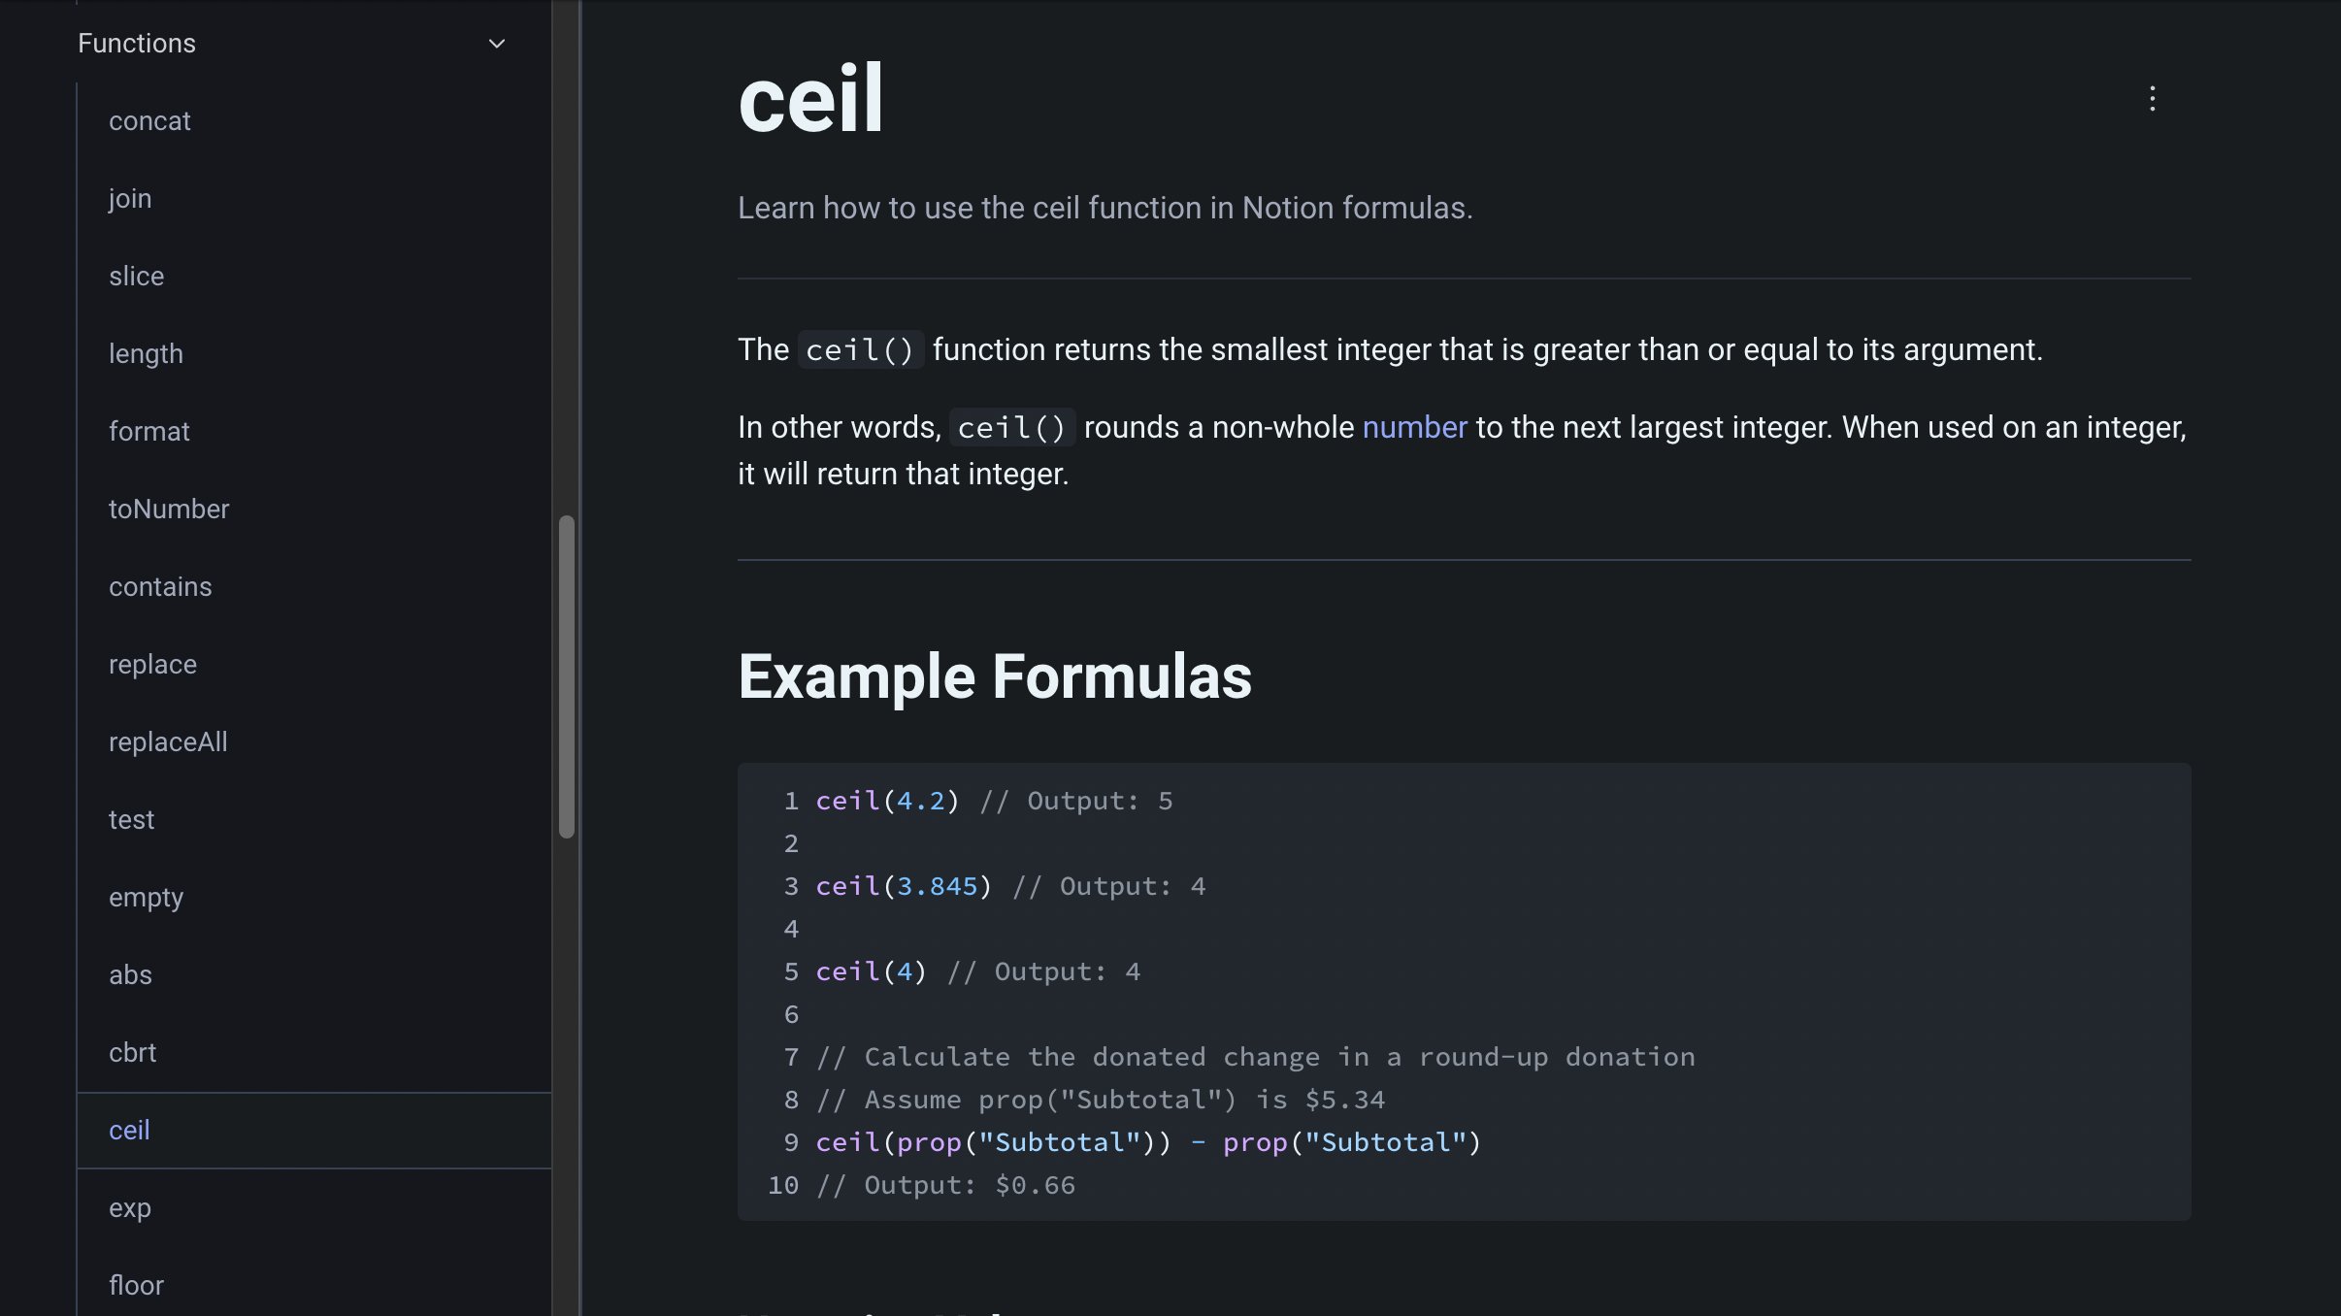Open the empty function page

[146, 897]
